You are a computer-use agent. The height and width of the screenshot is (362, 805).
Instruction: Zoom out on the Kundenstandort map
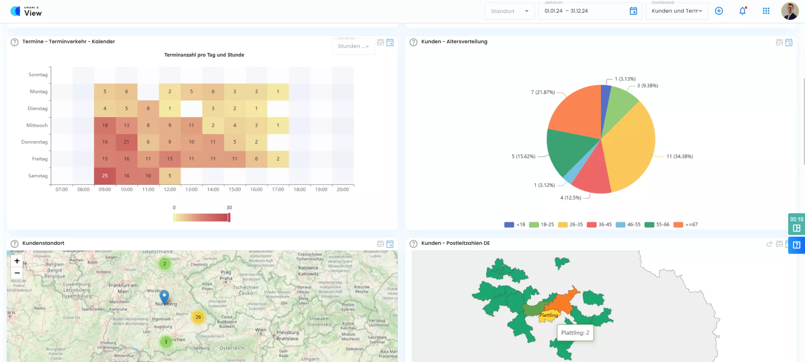click(17, 273)
